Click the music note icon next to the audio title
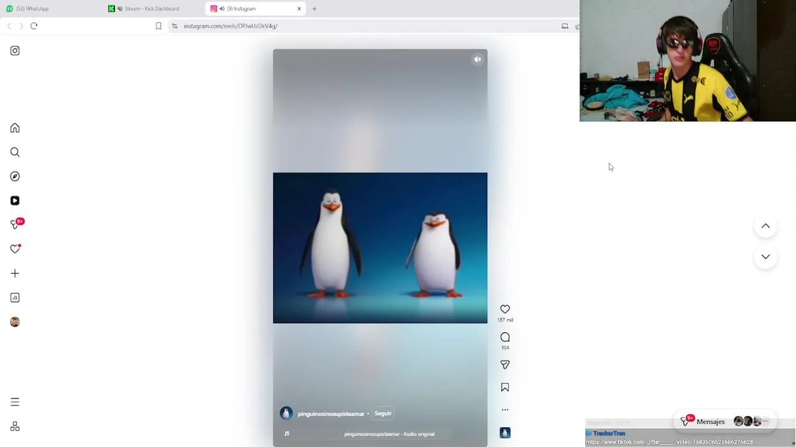The image size is (796, 447). 287,434
